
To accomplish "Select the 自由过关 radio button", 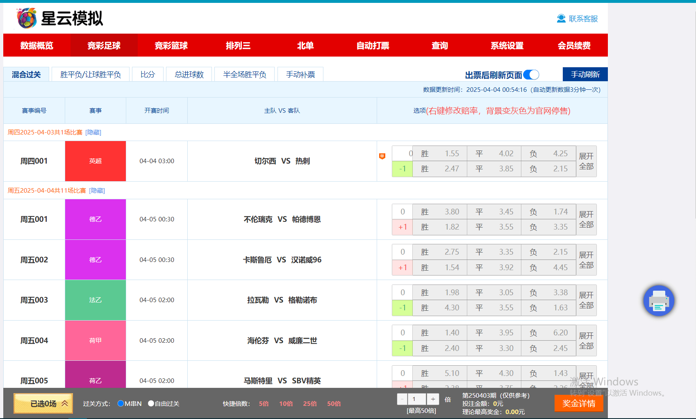I will [151, 403].
